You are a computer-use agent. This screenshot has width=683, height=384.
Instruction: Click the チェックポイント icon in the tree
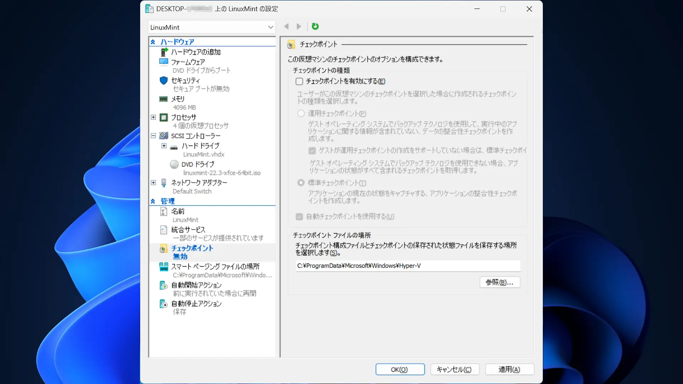click(164, 248)
